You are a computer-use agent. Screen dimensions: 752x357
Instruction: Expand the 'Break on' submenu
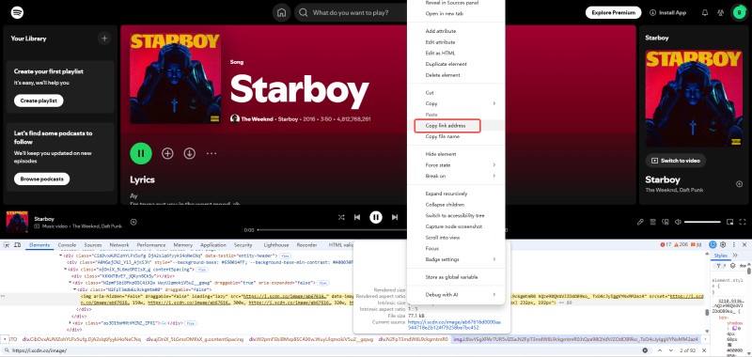[456, 176]
